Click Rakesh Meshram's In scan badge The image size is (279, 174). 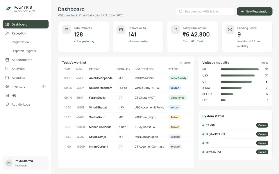pyautogui.click(x=175, y=88)
